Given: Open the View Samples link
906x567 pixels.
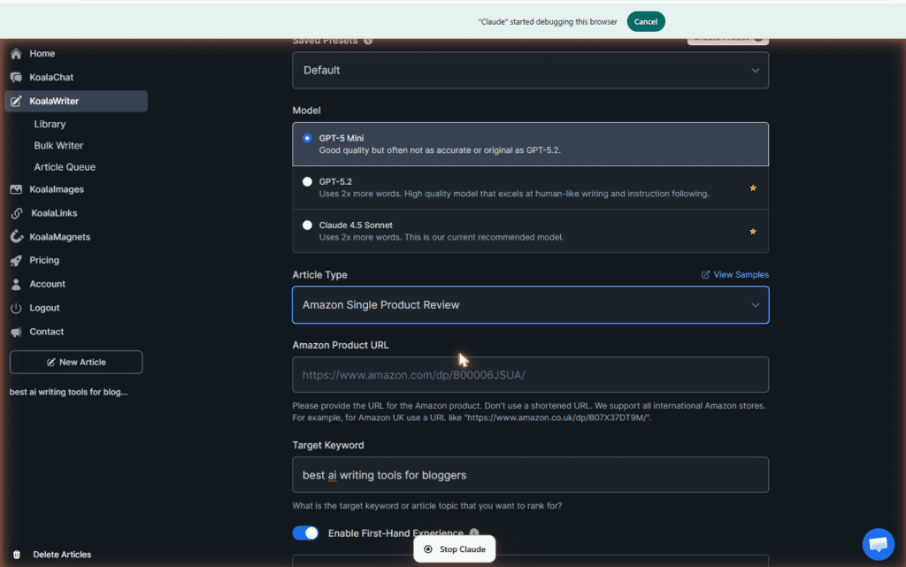Looking at the screenshot, I should pos(741,275).
